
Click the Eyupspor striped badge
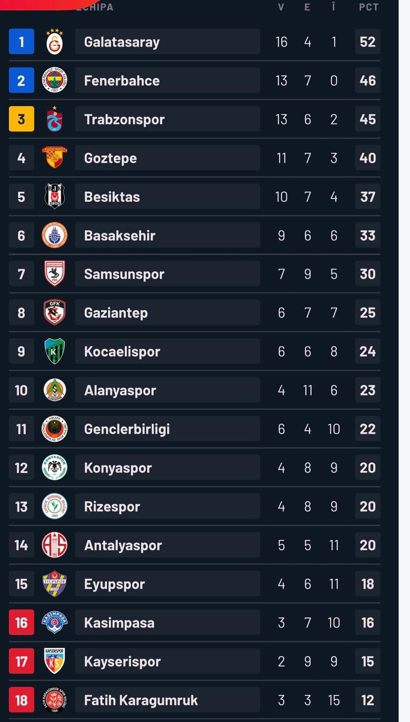pos(54,584)
